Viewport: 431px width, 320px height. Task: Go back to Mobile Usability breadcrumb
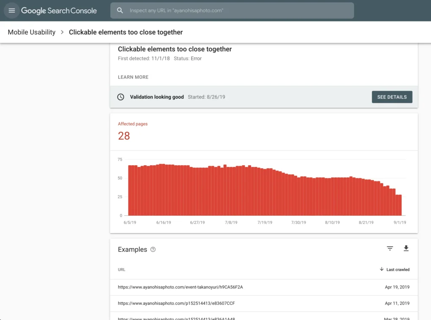[32, 32]
